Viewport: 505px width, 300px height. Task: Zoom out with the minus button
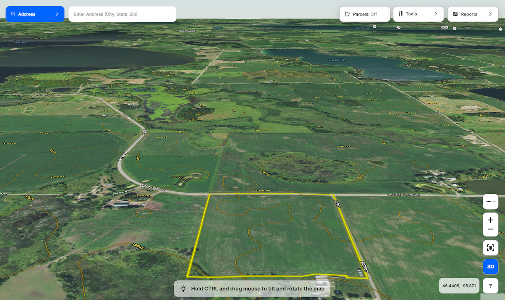click(x=490, y=229)
